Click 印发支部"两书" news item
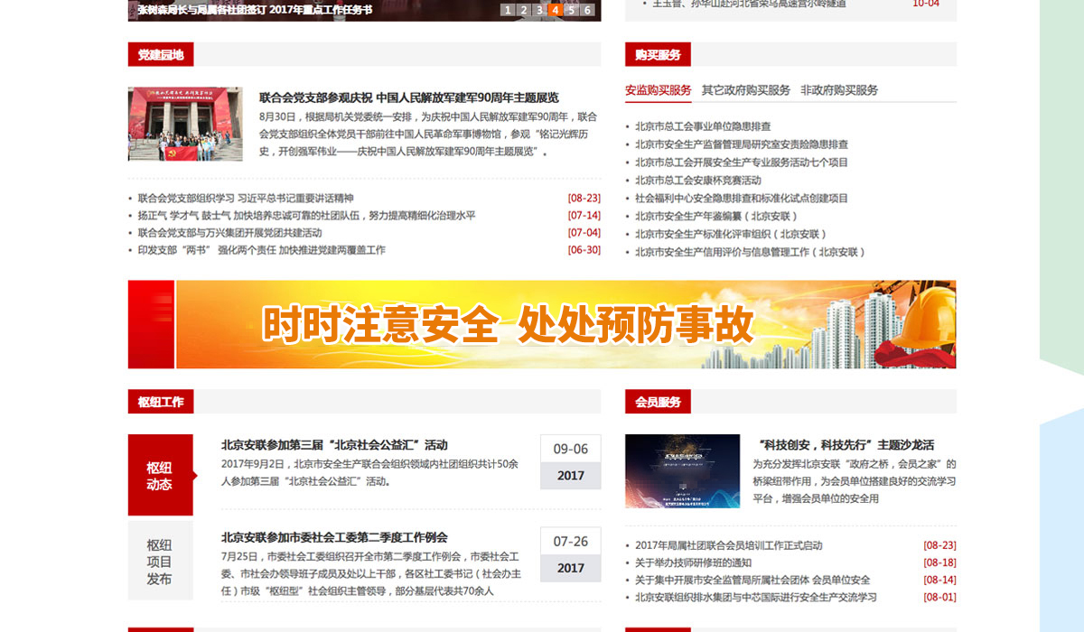The width and height of the screenshot is (1084, 632). tap(261, 250)
